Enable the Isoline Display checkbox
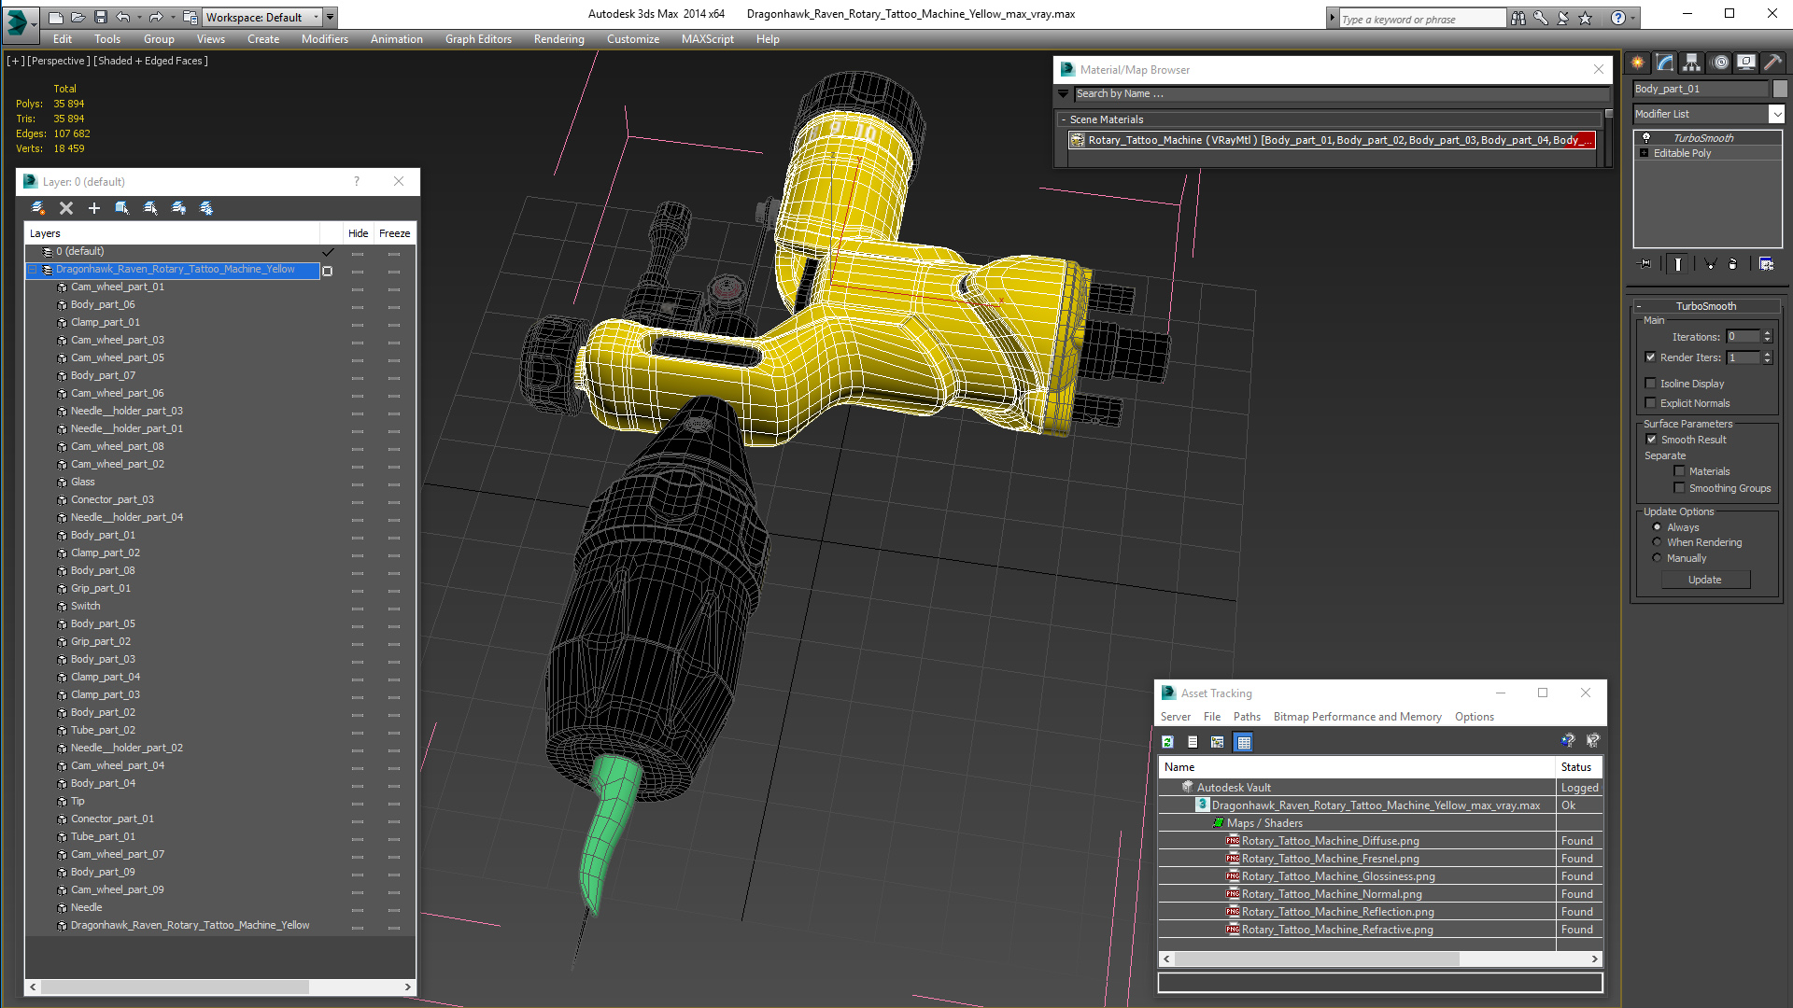Screen dimensions: 1793x1008 click(1650, 384)
